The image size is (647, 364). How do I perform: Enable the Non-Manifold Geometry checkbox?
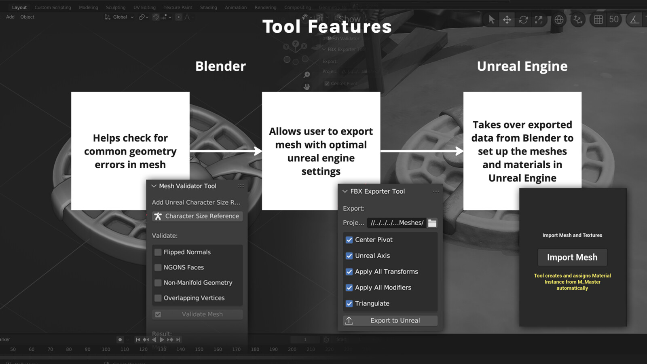(x=158, y=283)
